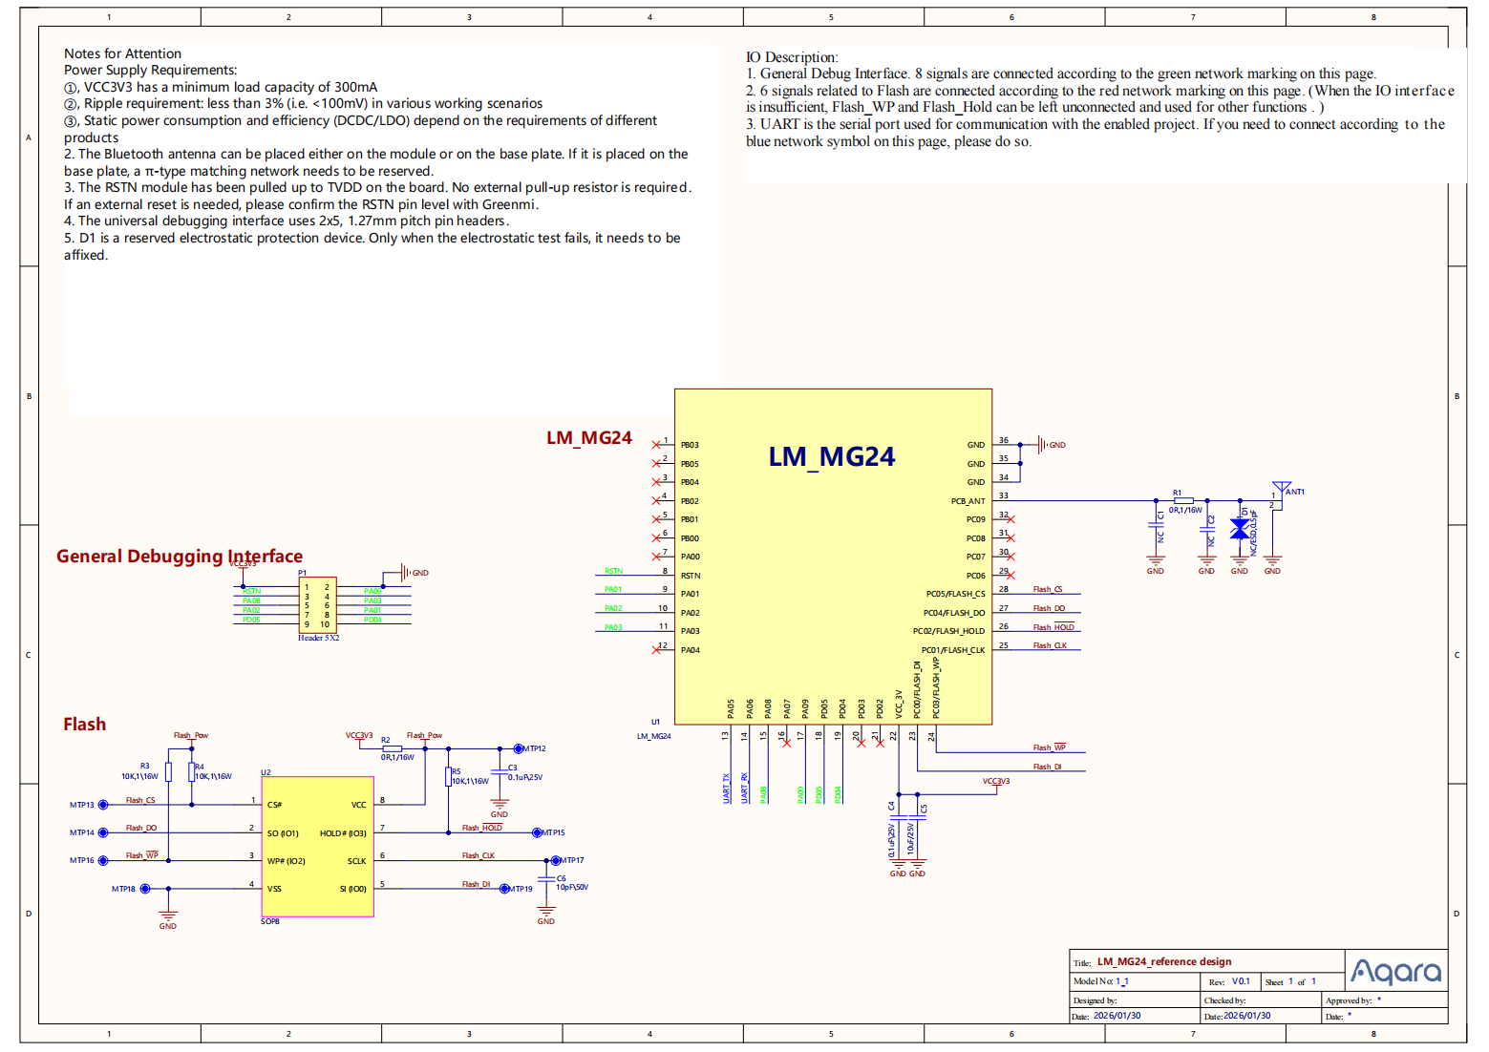Select capacitor C6 10pF\50V
This screenshot has width=1489, height=1052.
pos(545,877)
